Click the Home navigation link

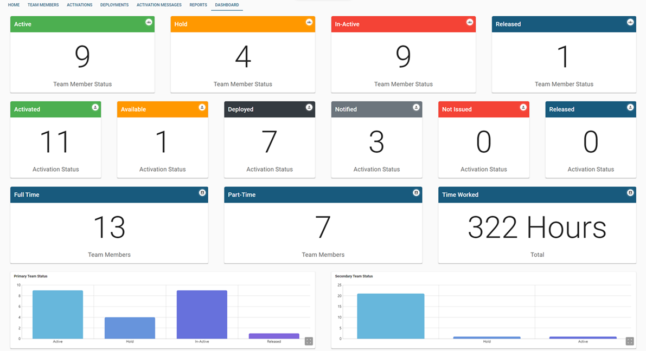click(14, 5)
